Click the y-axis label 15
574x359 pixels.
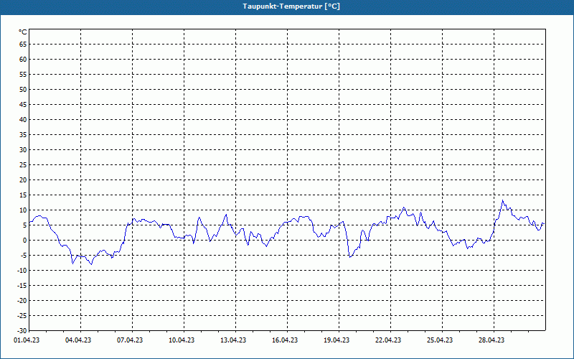tap(23, 195)
